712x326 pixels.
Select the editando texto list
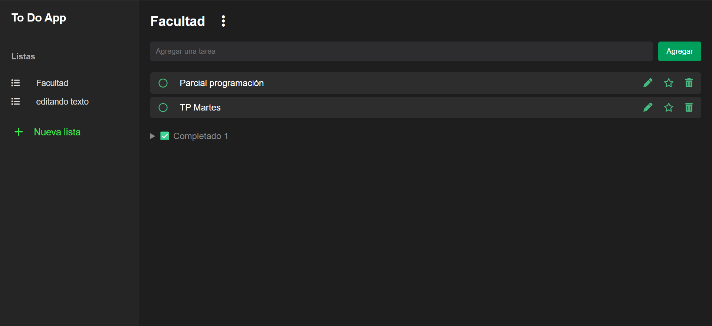coord(62,101)
